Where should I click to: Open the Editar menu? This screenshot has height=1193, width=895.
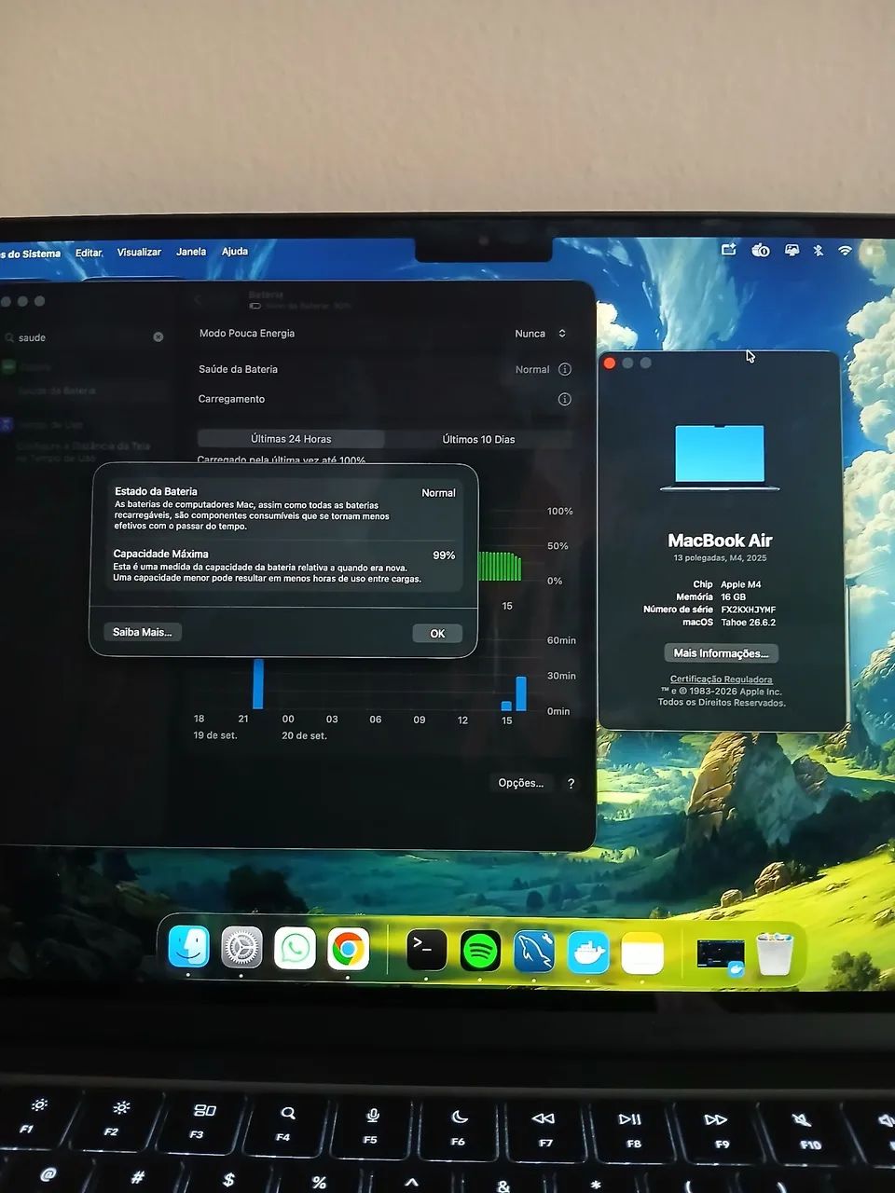pyautogui.click(x=89, y=253)
